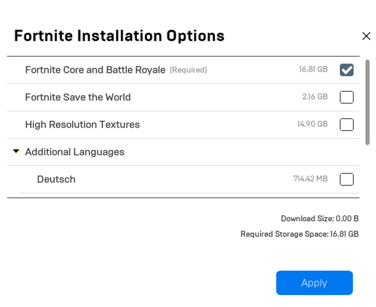Check the High Resolution Textures option
Image resolution: width=376 pixels, height=307 pixels.
[x=346, y=125]
